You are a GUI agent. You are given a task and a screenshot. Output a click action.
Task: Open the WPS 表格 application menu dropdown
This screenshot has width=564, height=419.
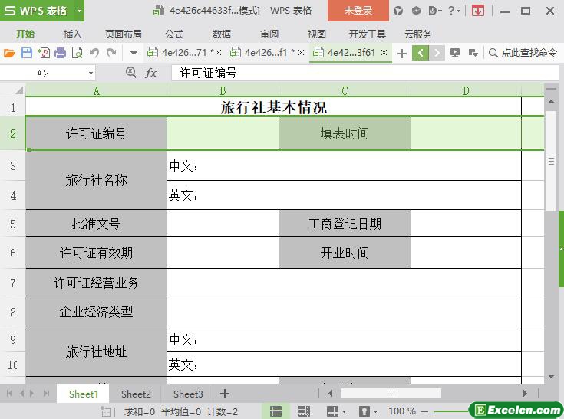(77, 11)
